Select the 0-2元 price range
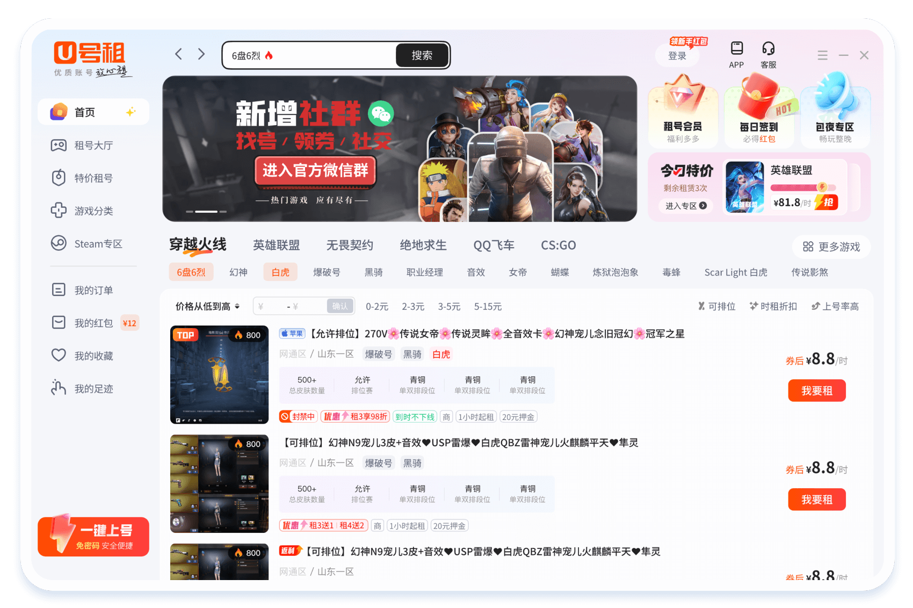 tap(377, 306)
